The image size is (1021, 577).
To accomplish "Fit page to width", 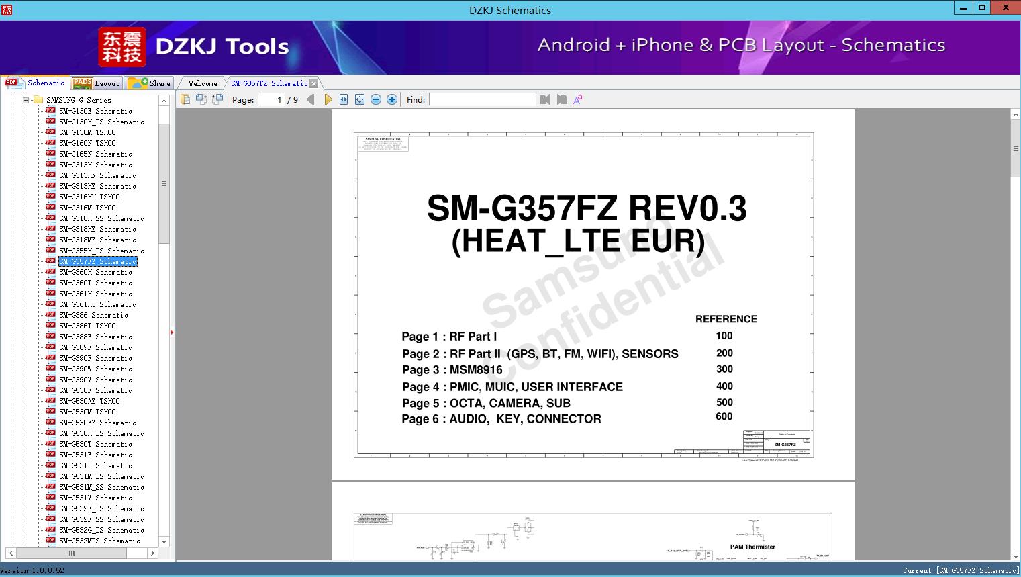I will pos(344,99).
